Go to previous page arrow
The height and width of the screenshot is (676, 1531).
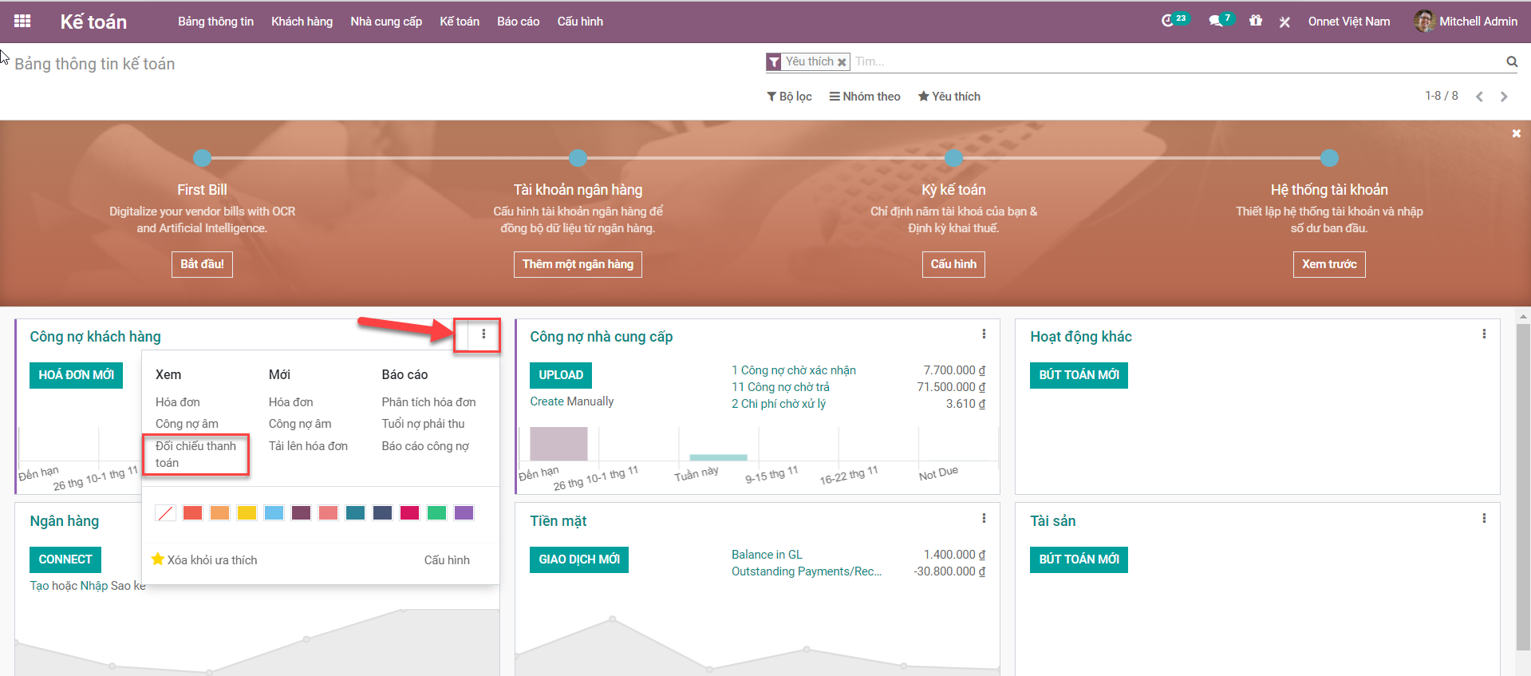coord(1479,97)
